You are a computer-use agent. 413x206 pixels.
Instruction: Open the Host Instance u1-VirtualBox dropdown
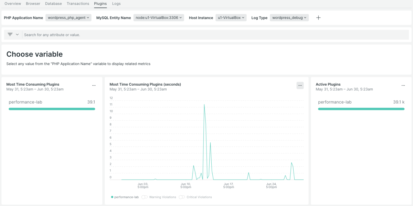(x=231, y=18)
